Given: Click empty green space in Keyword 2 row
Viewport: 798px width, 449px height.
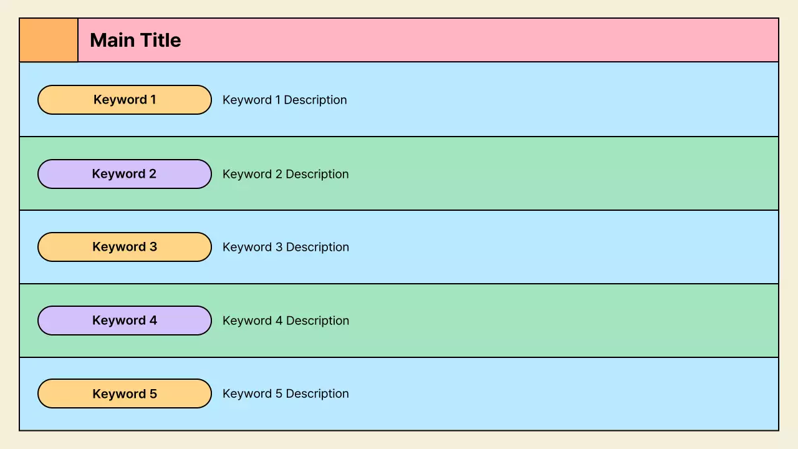Looking at the screenshot, I should coord(561,174).
